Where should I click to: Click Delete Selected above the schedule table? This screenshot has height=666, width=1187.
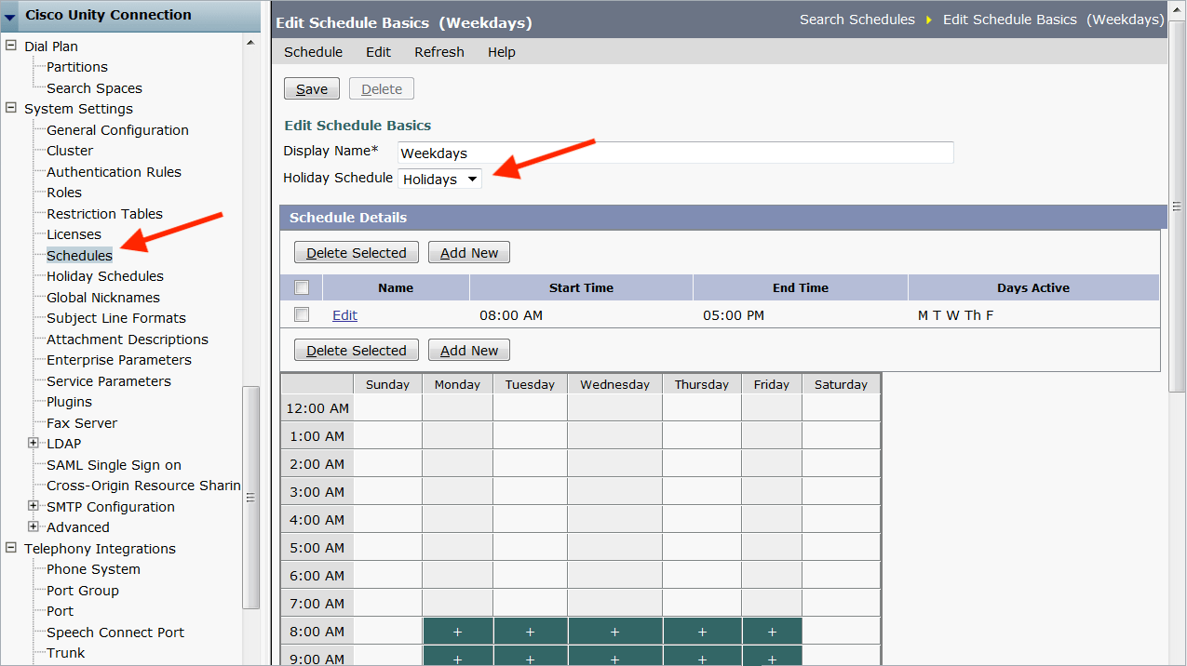point(357,253)
